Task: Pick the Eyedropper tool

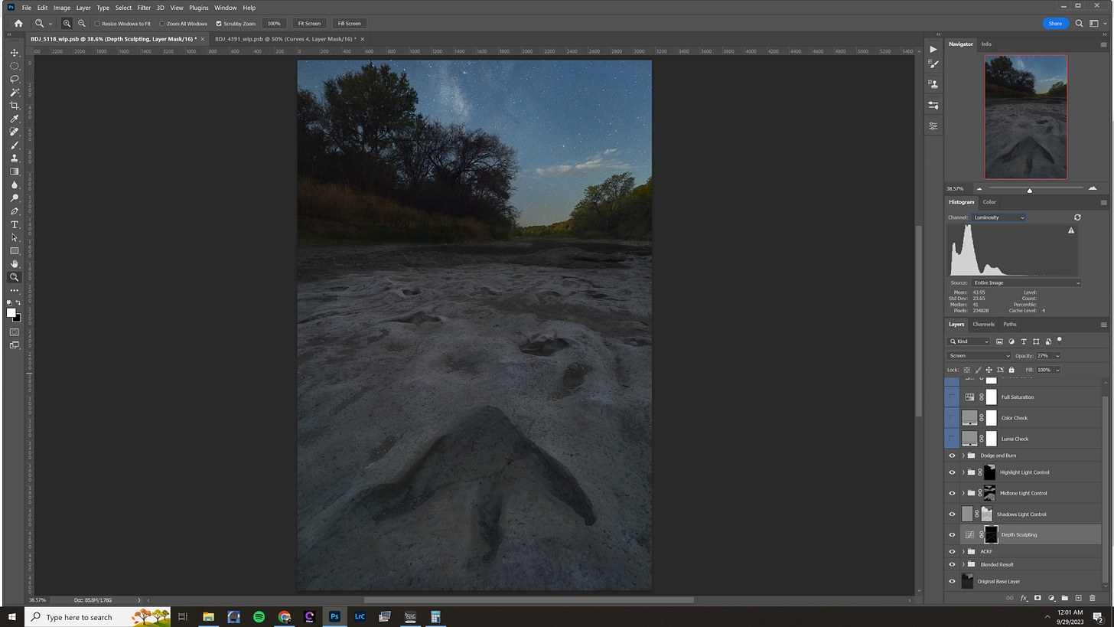Action: (15, 119)
